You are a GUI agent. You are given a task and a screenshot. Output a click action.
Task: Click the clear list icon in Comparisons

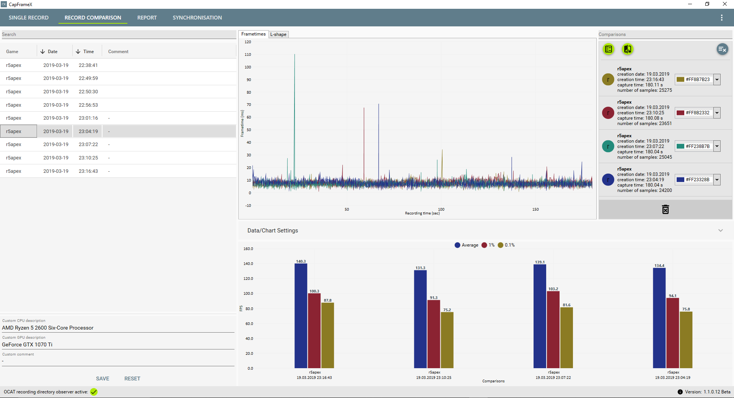tap(722, 49)
